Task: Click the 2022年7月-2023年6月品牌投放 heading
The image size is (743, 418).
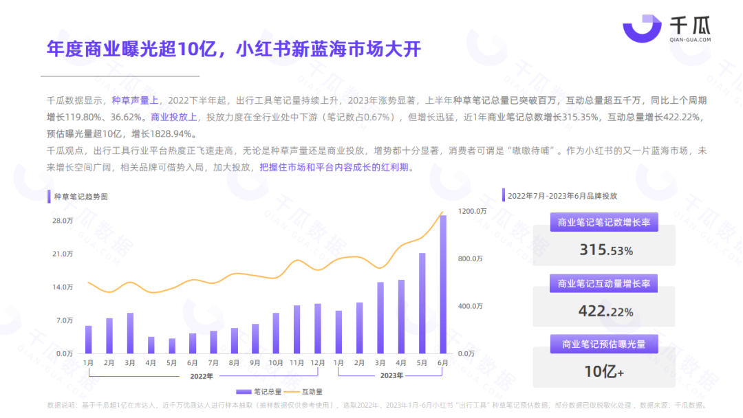Action: coord(563,195)
